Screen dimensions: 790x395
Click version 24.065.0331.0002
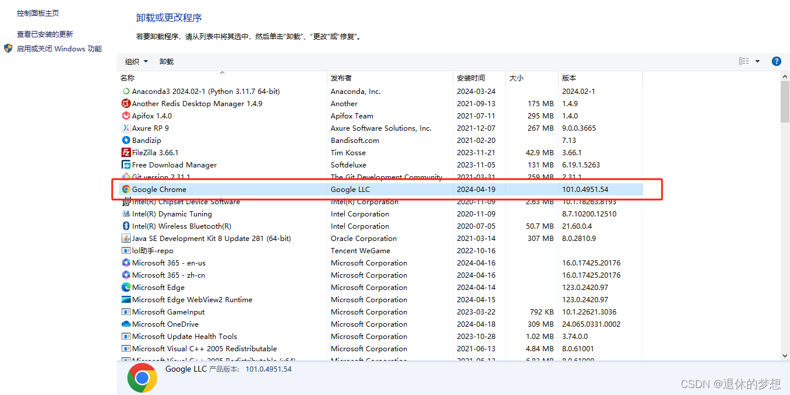pos(591,324)
